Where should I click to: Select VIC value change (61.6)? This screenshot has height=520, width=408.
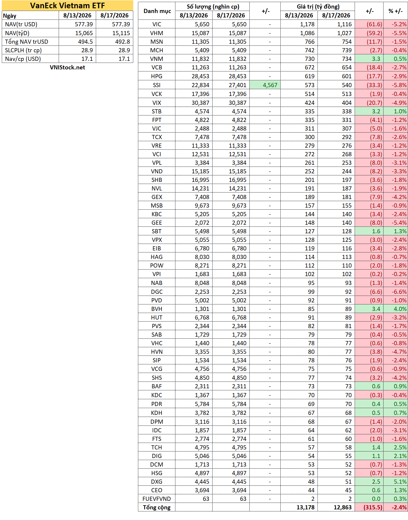point(369,24)
